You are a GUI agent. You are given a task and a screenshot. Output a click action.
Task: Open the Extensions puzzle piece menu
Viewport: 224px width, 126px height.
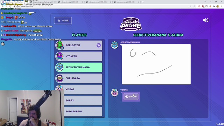coord(214,6)
